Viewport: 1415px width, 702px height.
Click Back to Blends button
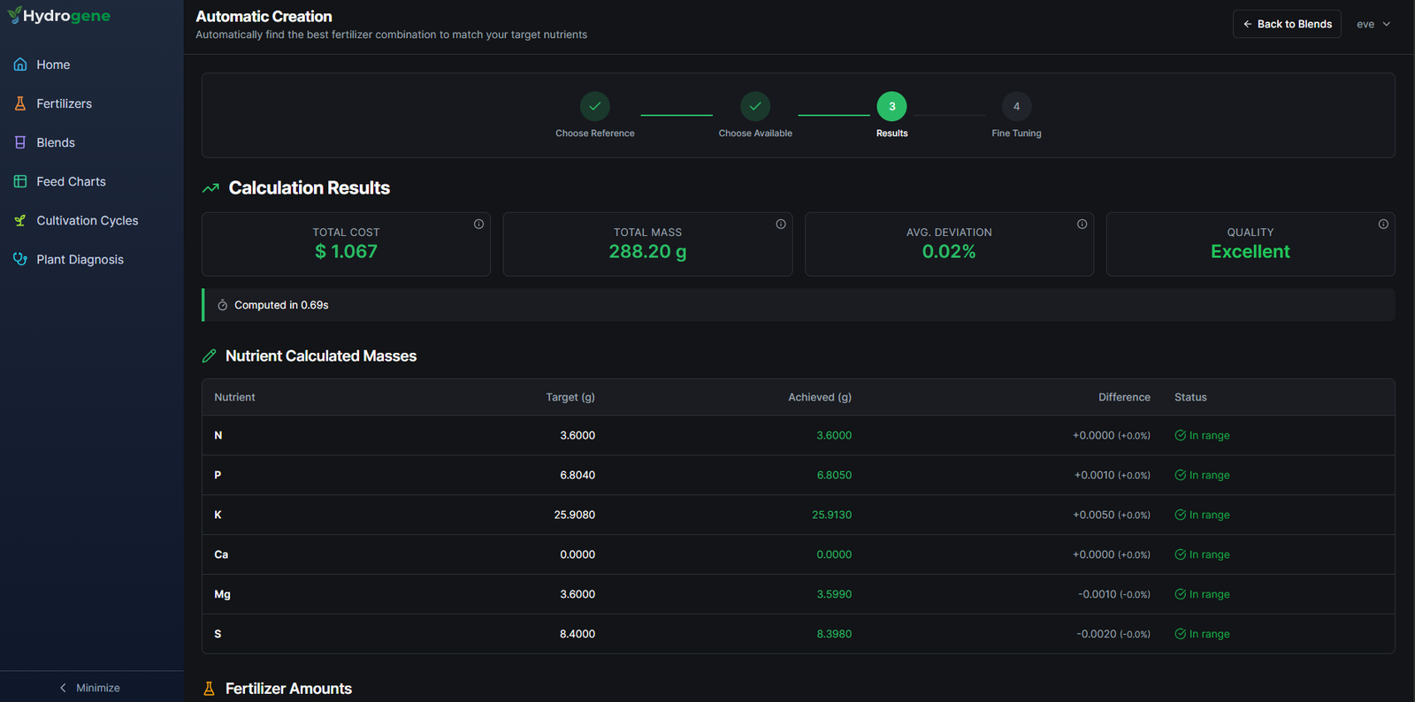point(1287,24)
